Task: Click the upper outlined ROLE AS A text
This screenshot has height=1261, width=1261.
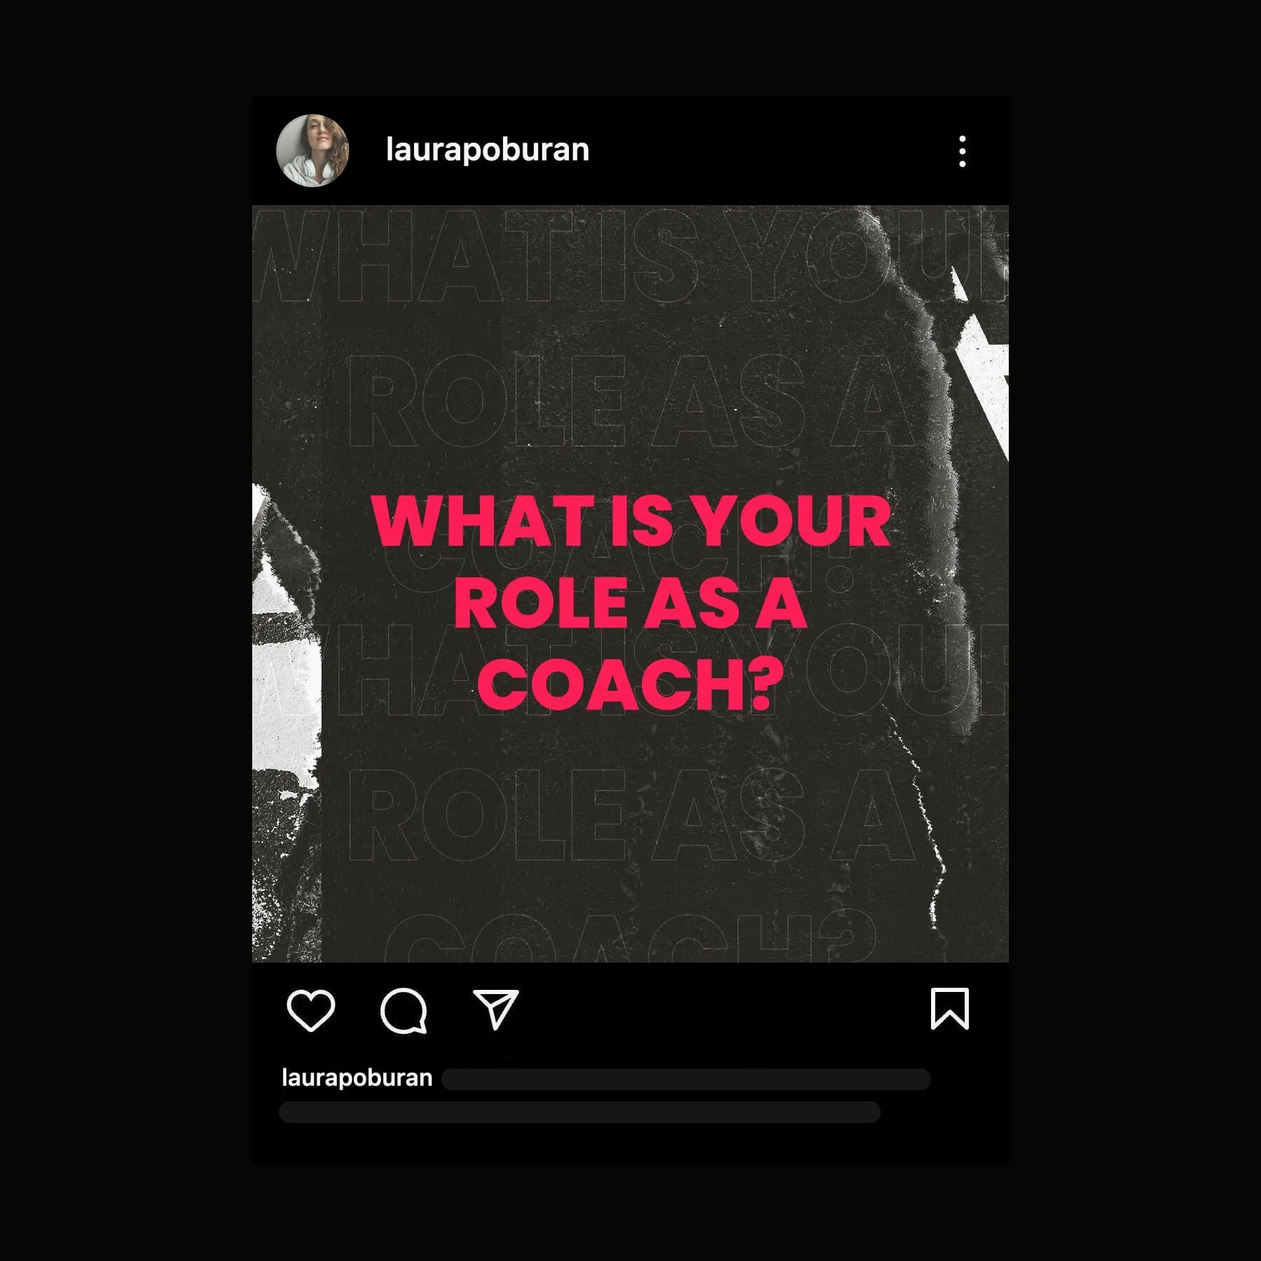Action: 630,401
